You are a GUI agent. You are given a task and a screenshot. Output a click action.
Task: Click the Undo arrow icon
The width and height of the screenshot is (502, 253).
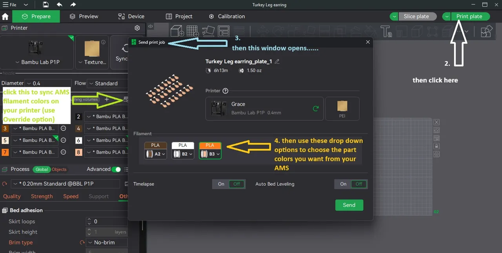(59, 5)
